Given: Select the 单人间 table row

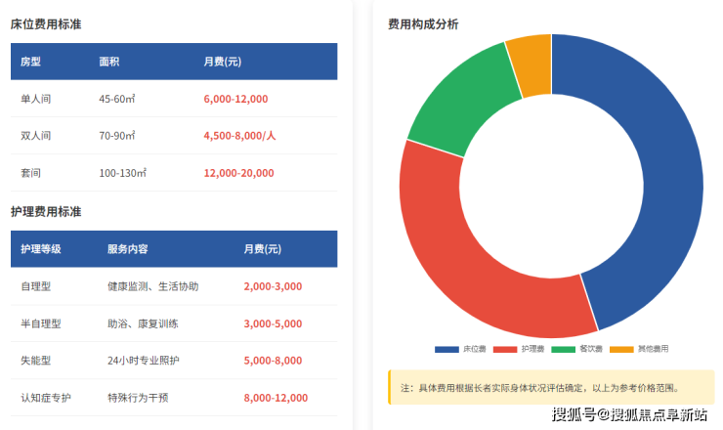Looking at the screenshot, I should pyautogui.click(x=173, y=99).
